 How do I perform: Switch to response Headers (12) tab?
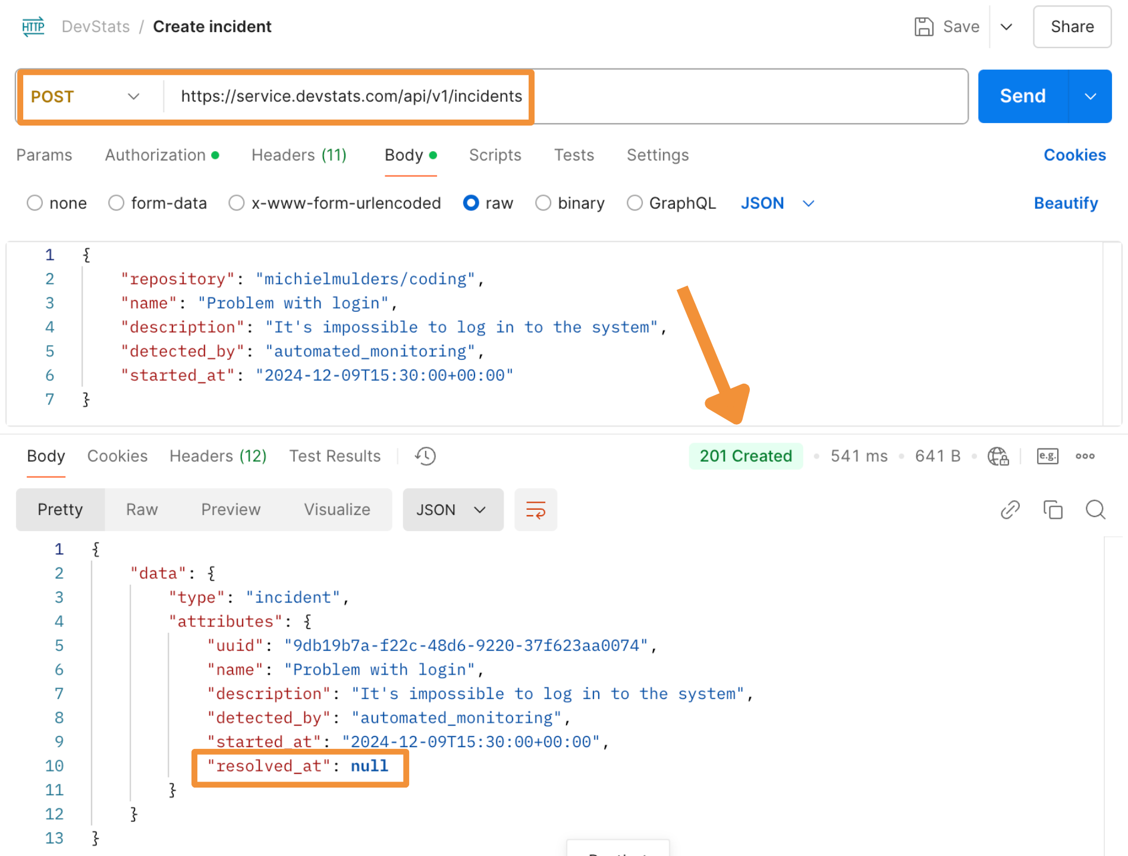pos(218,456)
